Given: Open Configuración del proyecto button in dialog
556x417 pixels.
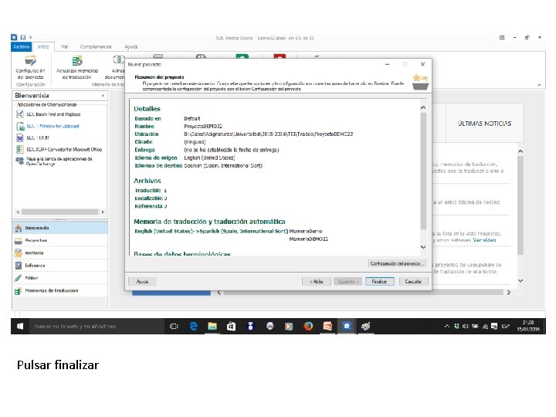Looking at the screenshot, I should tap(397, 263).
